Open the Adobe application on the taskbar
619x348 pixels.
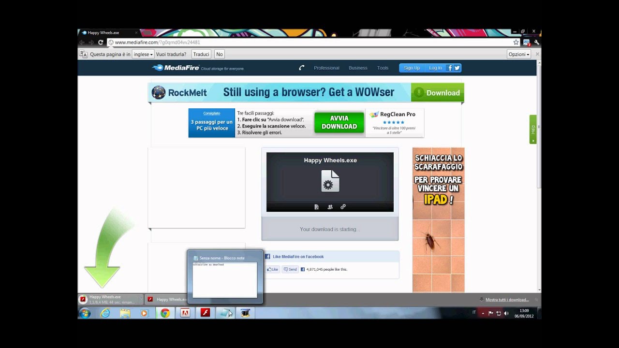(185, 313)
